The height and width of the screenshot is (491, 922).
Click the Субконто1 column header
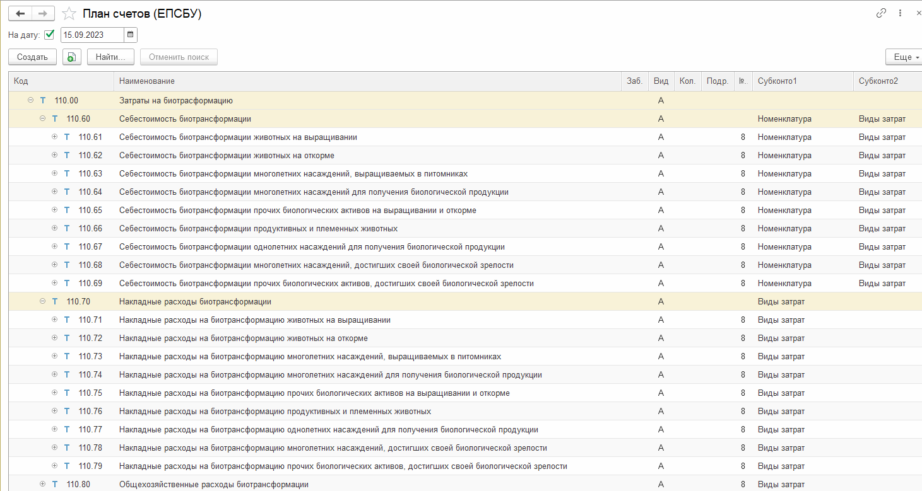(803, 81)
